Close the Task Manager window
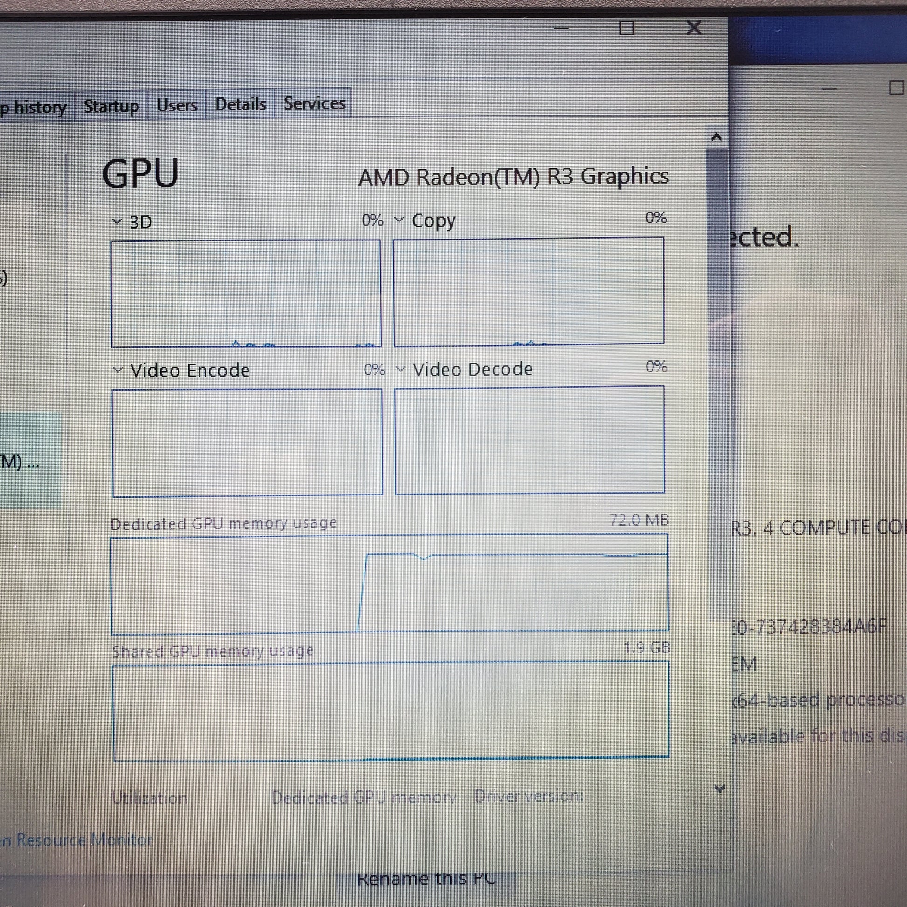Image resolution: width=907 pixels, height=907 pixels. (x=694, y=27)
